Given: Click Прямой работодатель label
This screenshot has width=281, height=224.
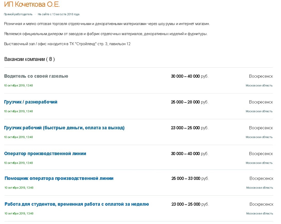Looking at the screenshot, I should 18,14.
